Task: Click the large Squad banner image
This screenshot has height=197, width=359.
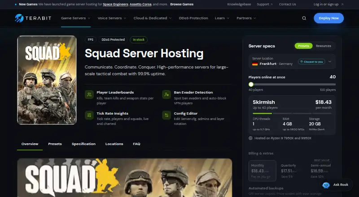Action: [x=125, y=178]
